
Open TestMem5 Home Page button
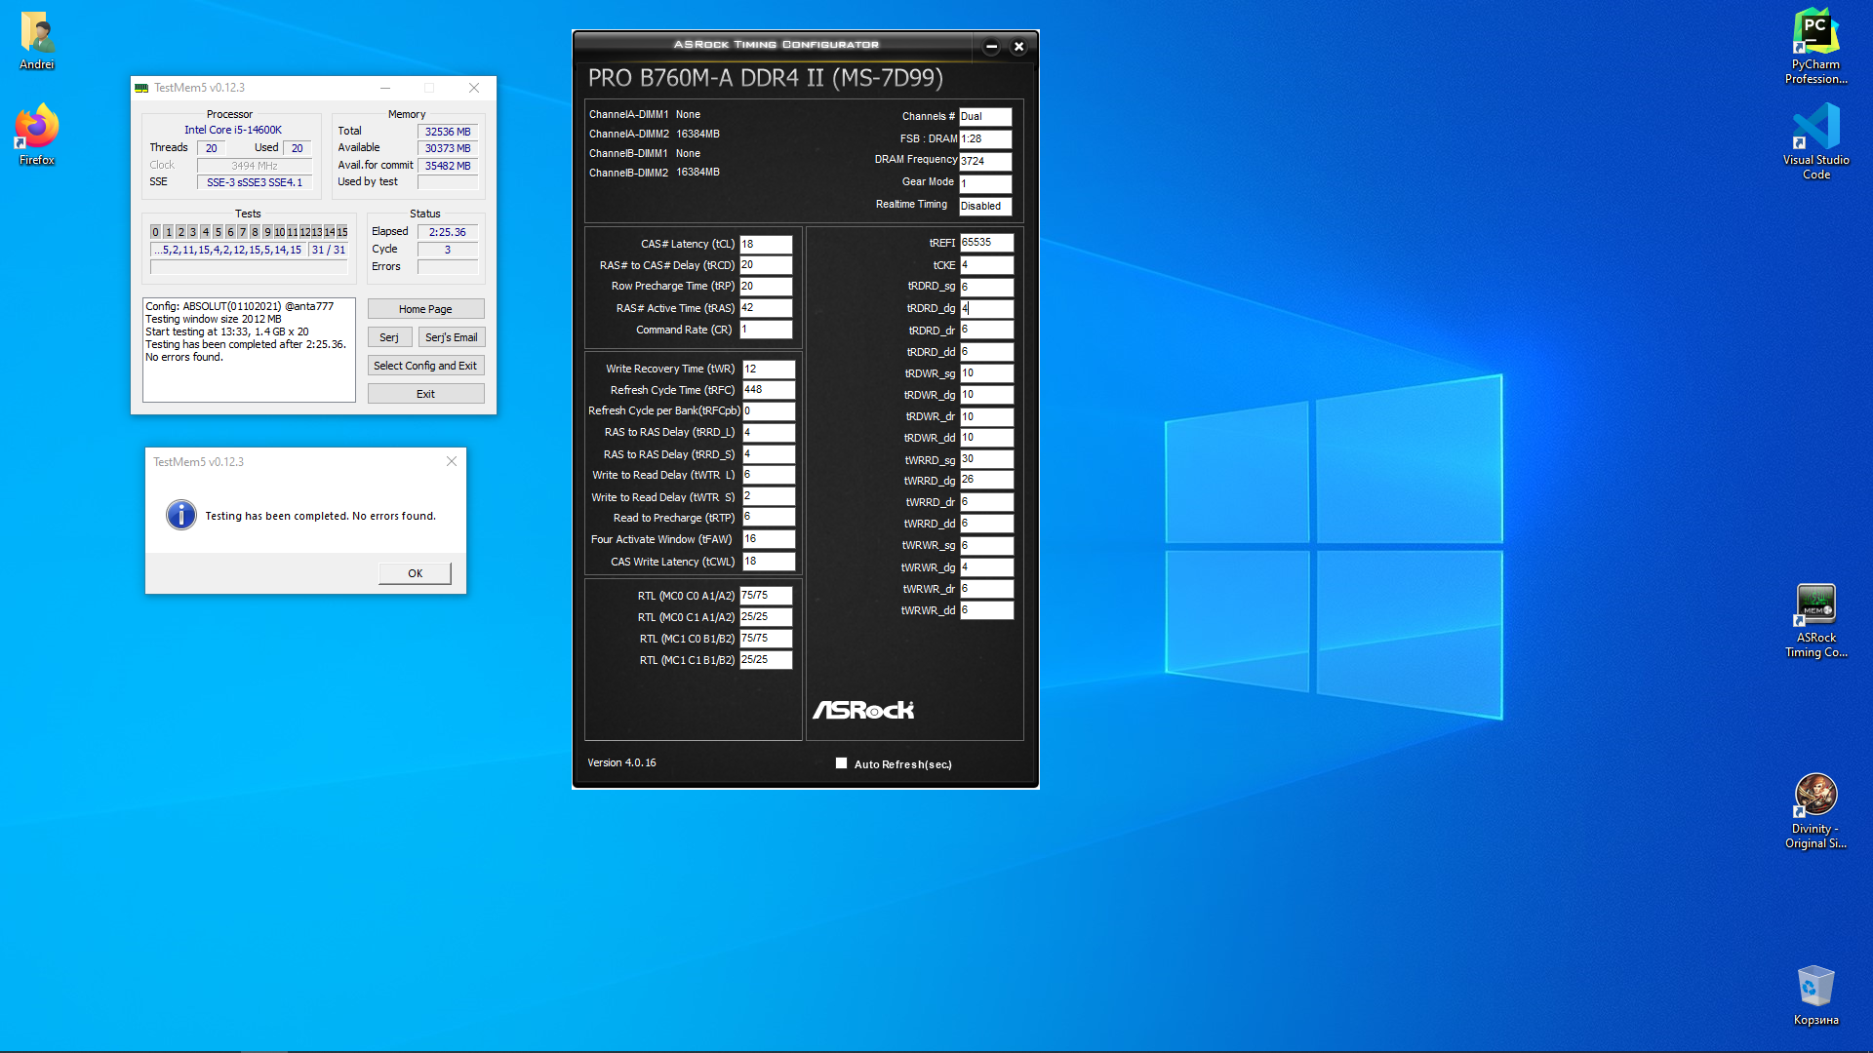click(425, 309)
